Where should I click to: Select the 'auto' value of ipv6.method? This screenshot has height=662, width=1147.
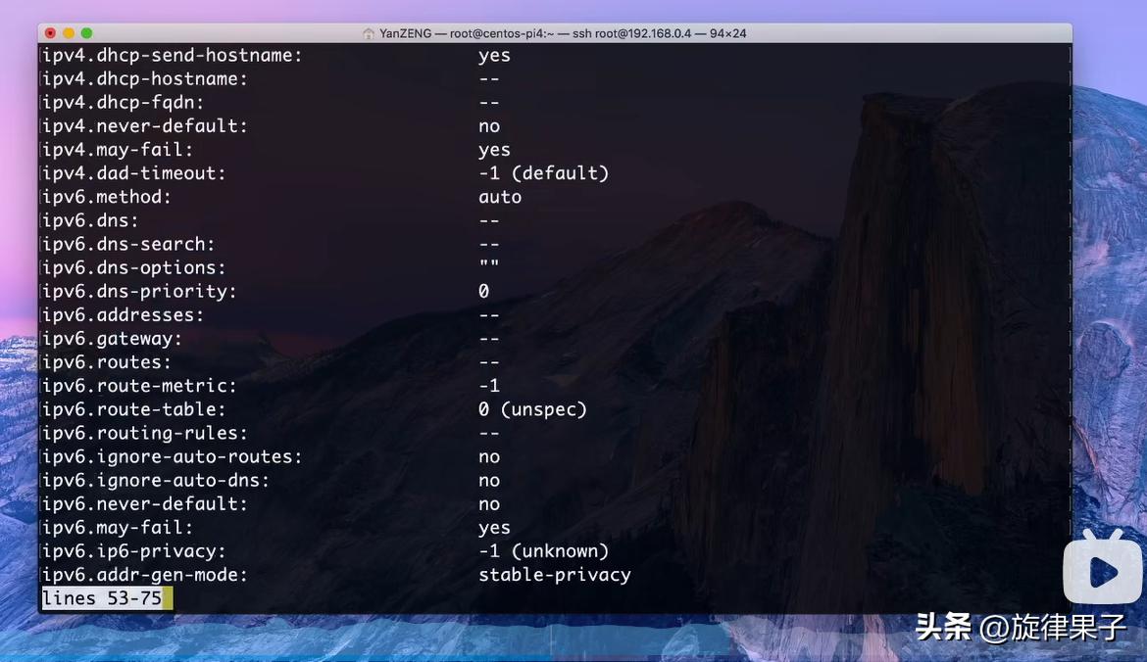pos(500,197)
